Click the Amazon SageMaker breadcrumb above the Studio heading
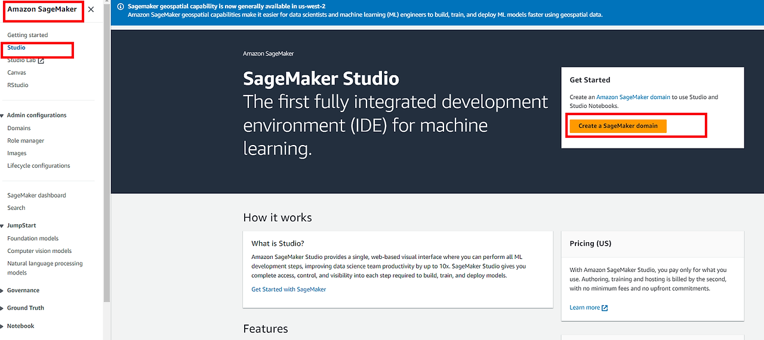 269,54
